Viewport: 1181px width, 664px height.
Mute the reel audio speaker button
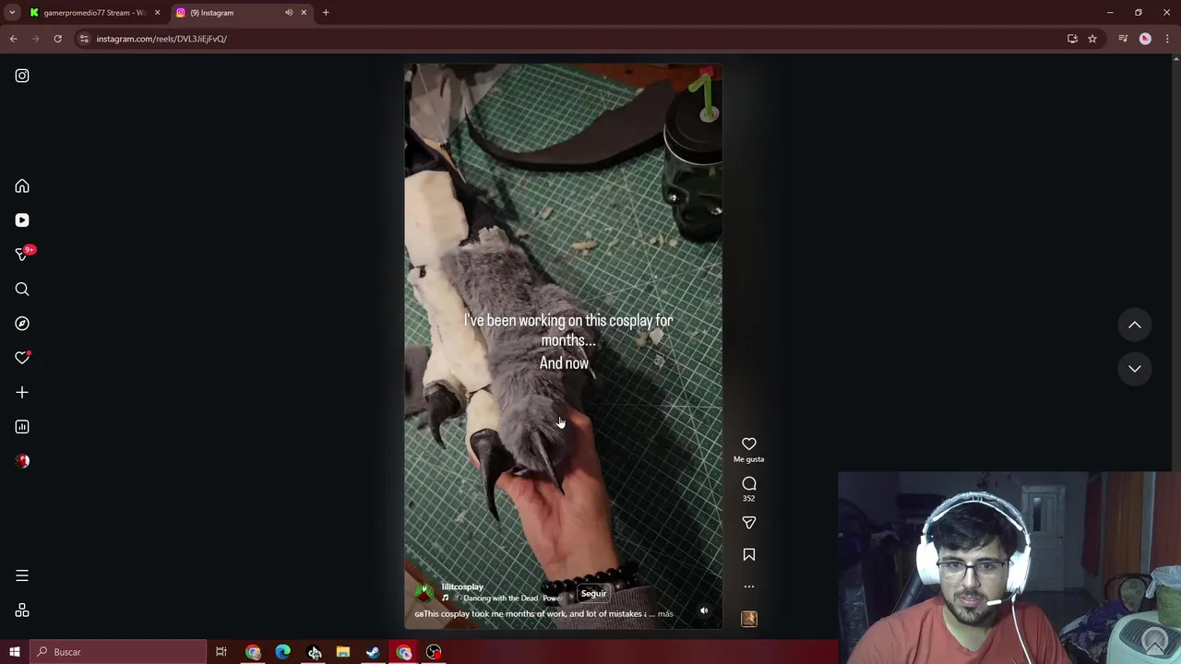(704, 611)
